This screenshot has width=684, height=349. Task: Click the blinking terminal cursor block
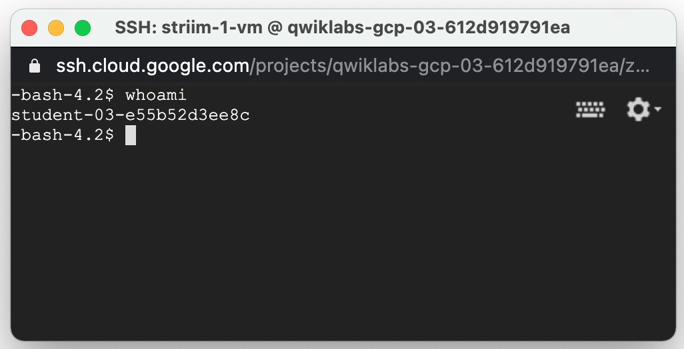coord(131,135)
